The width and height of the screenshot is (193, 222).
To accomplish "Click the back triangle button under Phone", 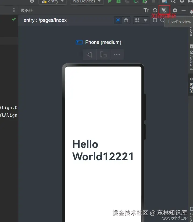I will [90, 54].
